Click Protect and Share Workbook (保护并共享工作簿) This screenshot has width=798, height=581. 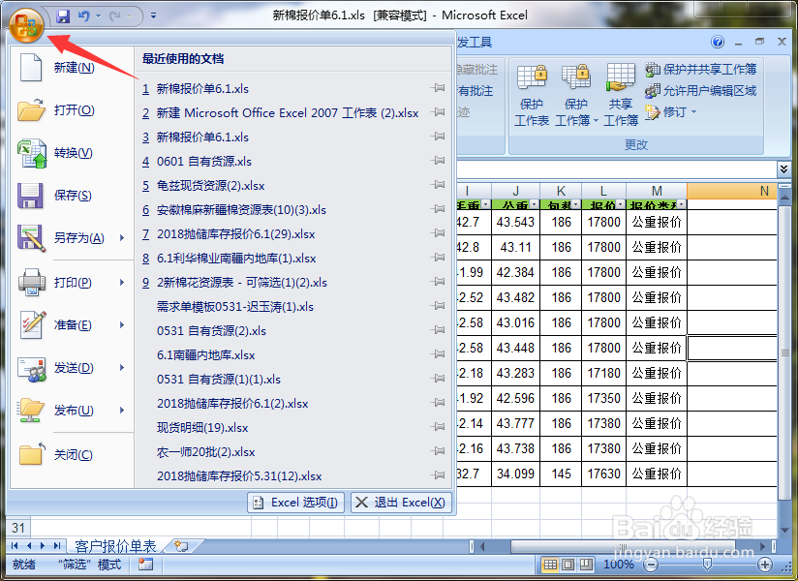701,69
